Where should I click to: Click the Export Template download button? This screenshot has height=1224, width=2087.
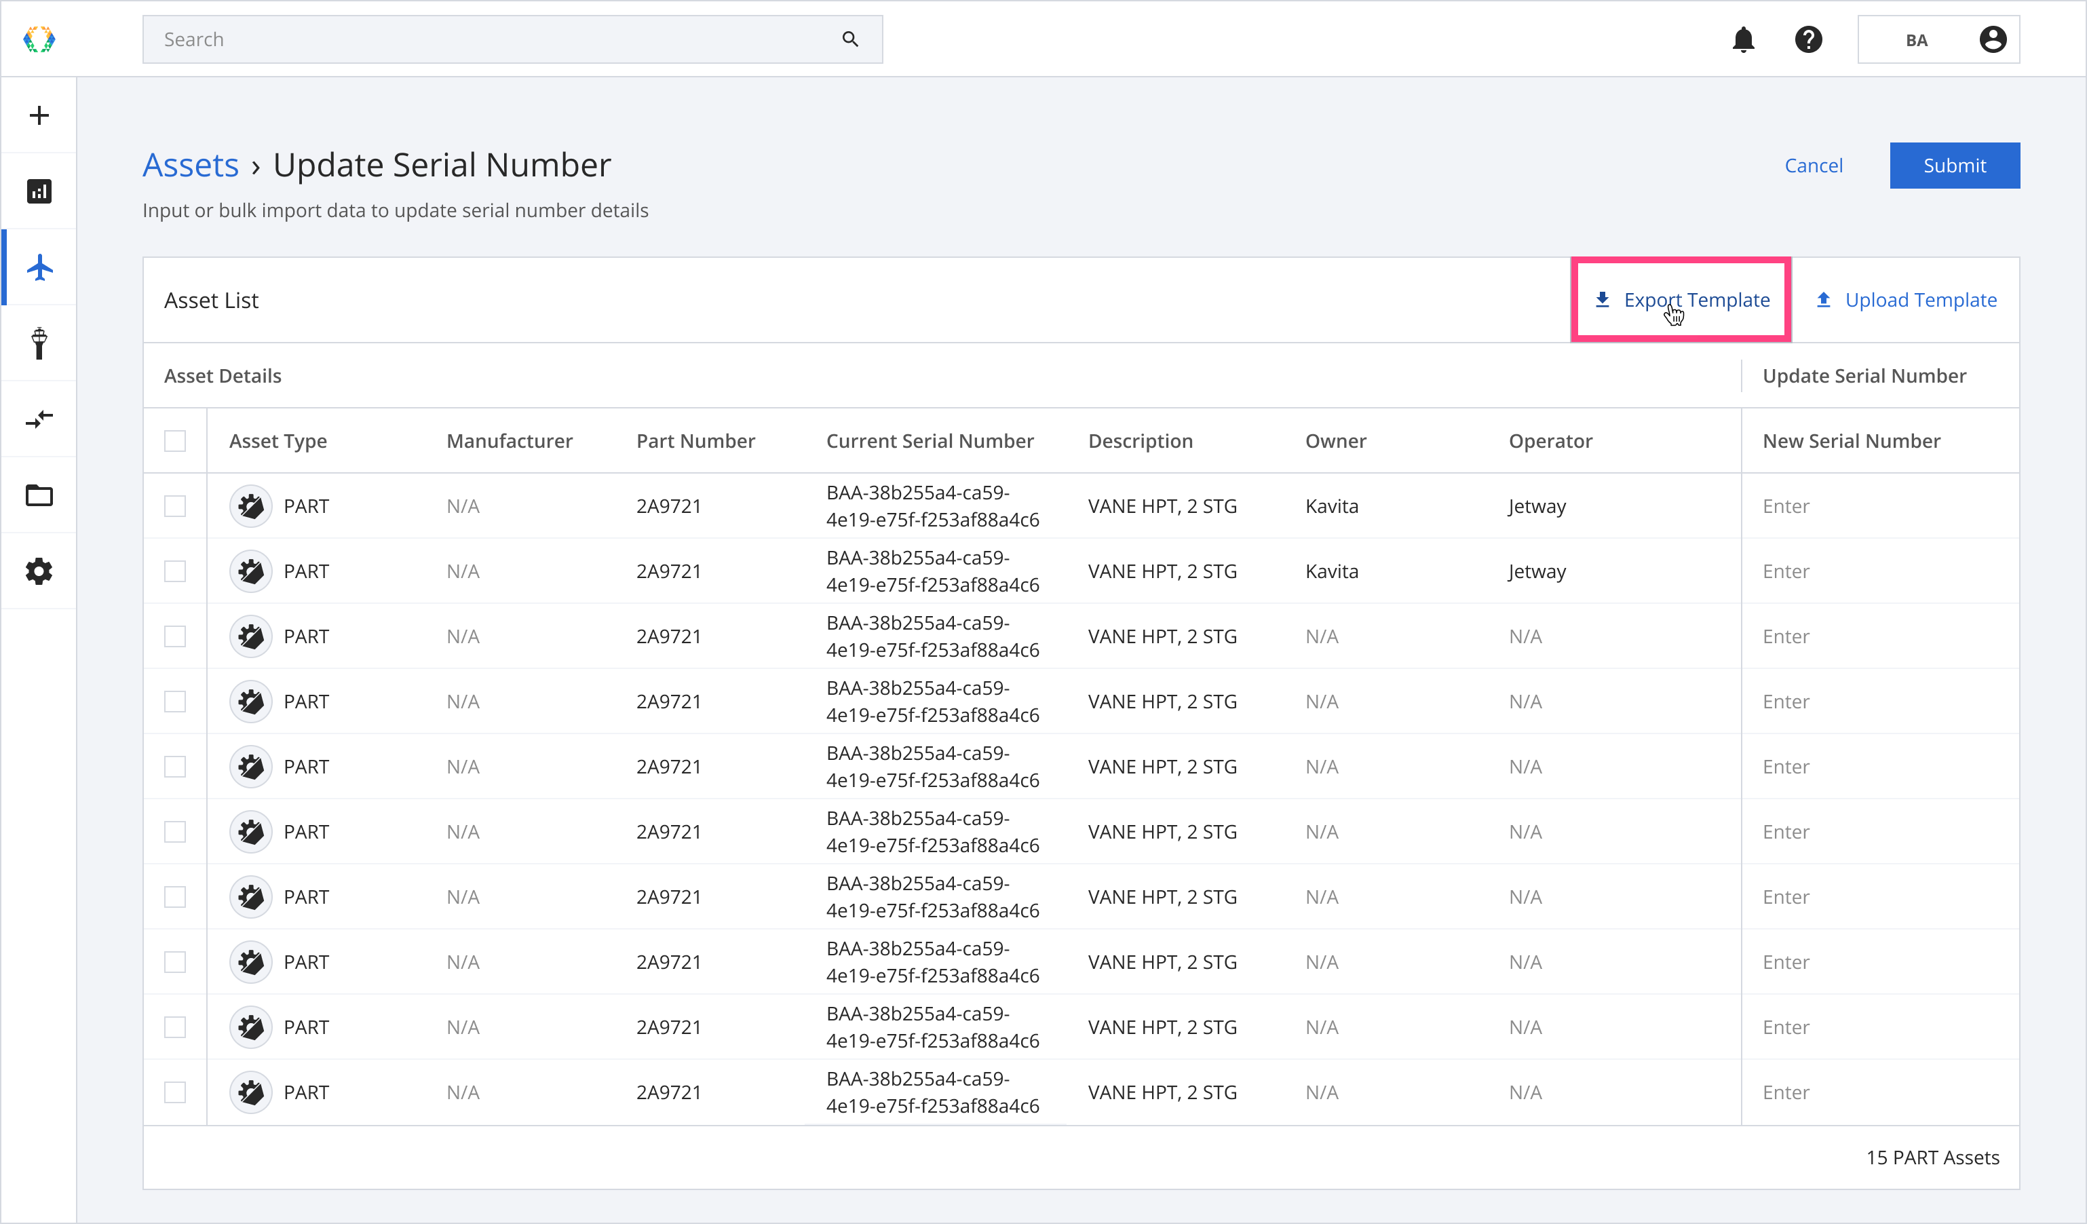point(1681,299)
